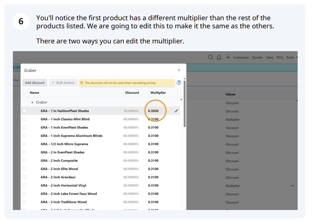Check GRA - 2 in EvenPleat Shades
312x221 pixels.
coord(24,152)
